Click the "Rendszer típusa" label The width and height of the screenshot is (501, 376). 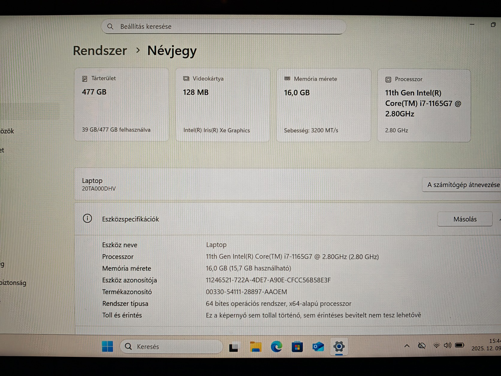125,303
